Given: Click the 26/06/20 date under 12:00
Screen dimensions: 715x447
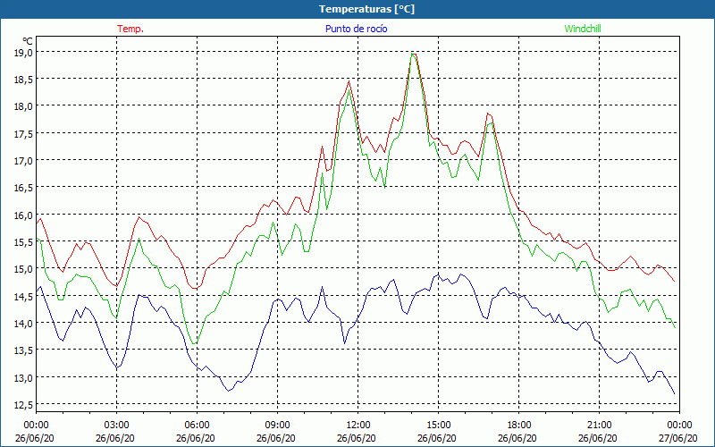Looking at the screenshot, I should [x=357, y=438].
